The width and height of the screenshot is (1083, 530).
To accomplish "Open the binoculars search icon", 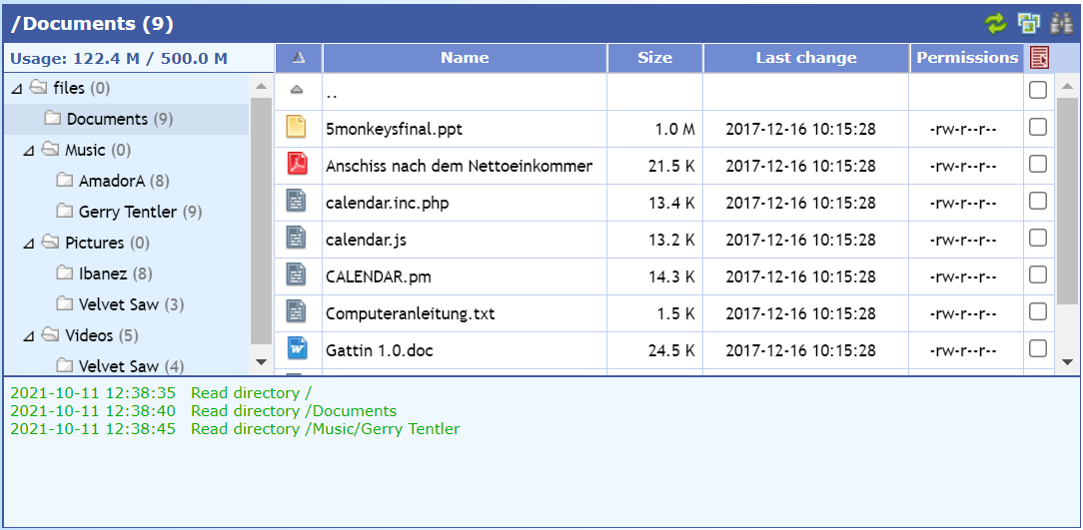I will pos(1062,24).
